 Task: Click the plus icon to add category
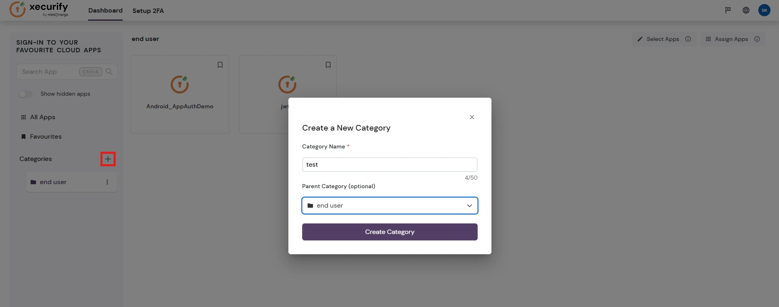tap(108, 159)
